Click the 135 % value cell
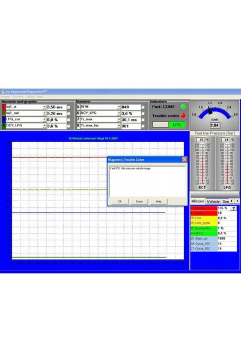 (x=224, y=208)
